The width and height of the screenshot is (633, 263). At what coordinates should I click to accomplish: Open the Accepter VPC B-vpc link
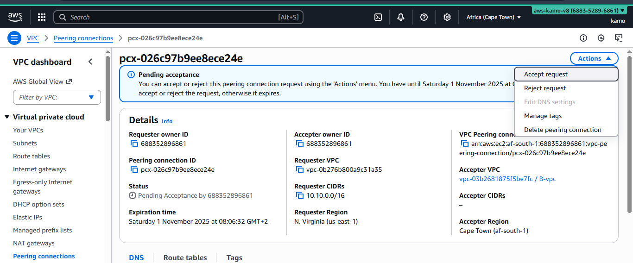coord(507,179)
